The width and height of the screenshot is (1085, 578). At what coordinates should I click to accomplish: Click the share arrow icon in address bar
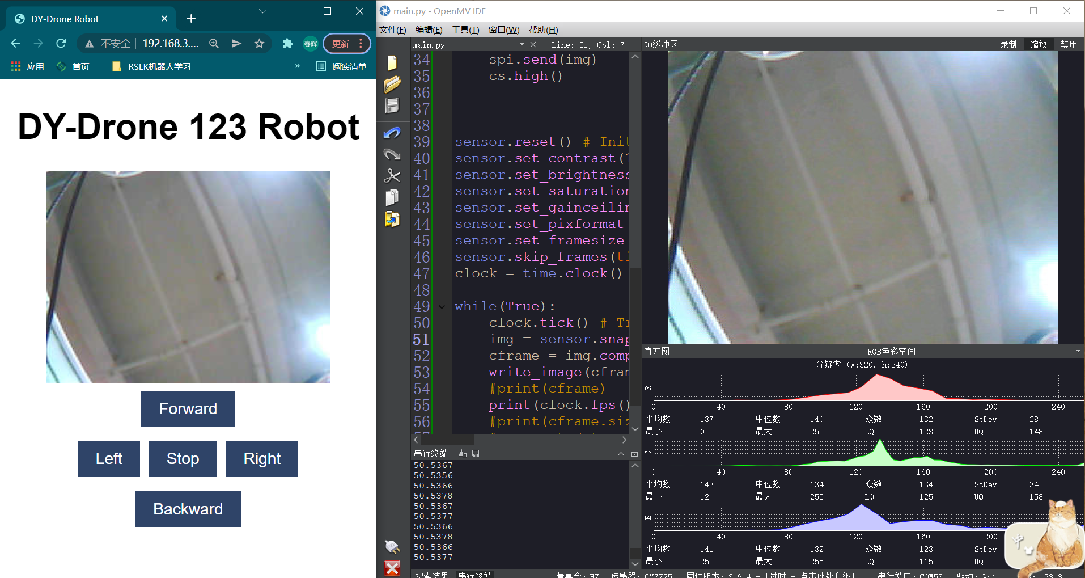pyautogui.click(x=236, y=44)
